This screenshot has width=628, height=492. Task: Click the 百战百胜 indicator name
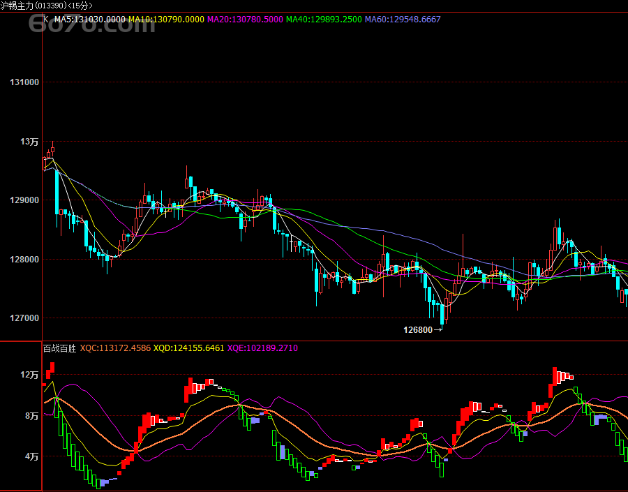(x=59, y=348)
